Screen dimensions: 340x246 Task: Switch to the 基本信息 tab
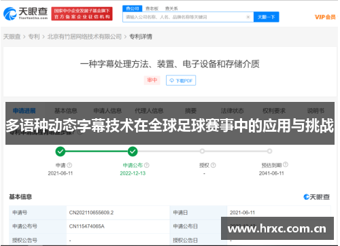[x=66, y=111]
